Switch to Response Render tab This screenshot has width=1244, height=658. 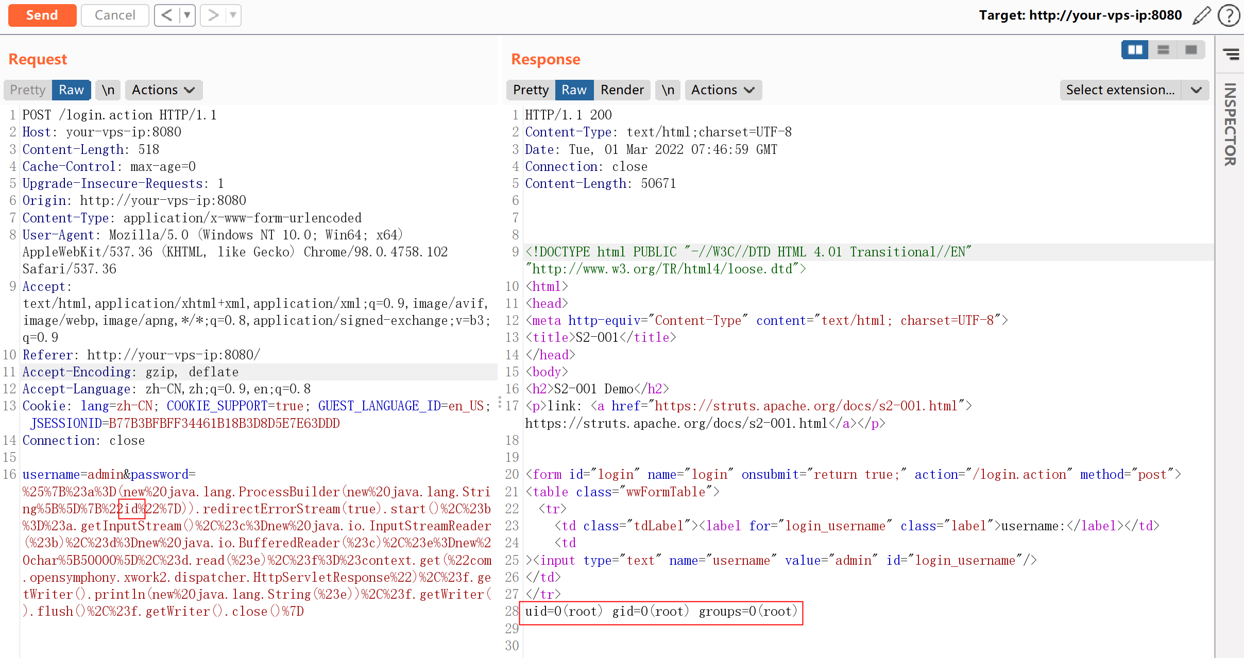tap(622, 90)
